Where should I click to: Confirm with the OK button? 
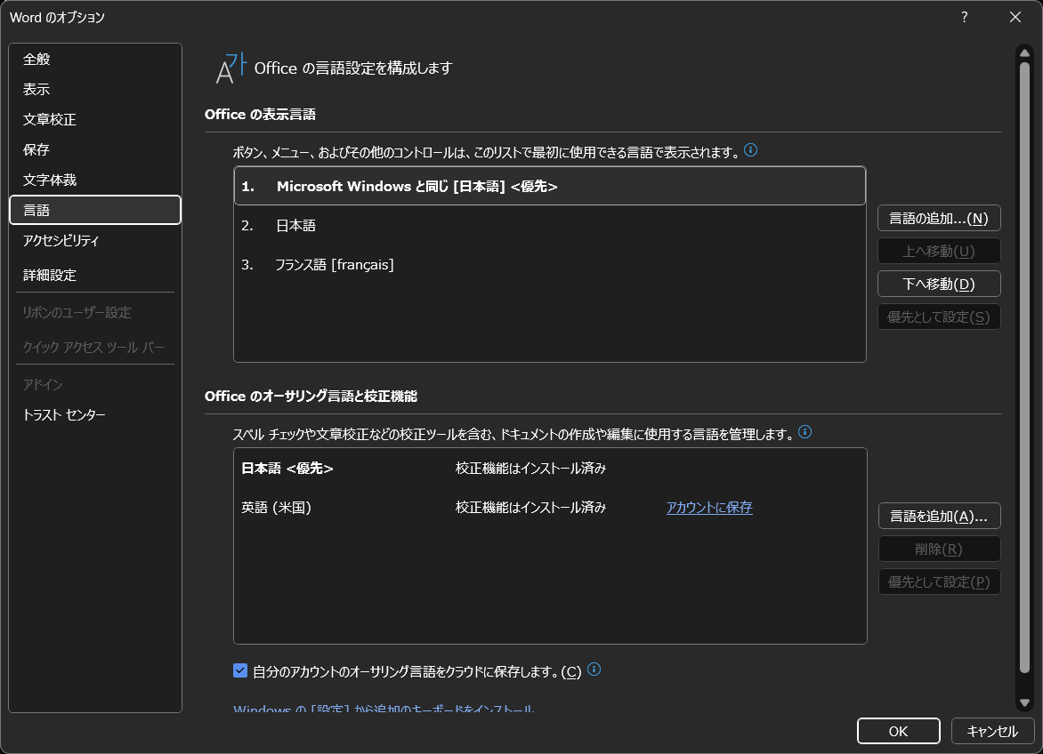(x=898, y=731)
